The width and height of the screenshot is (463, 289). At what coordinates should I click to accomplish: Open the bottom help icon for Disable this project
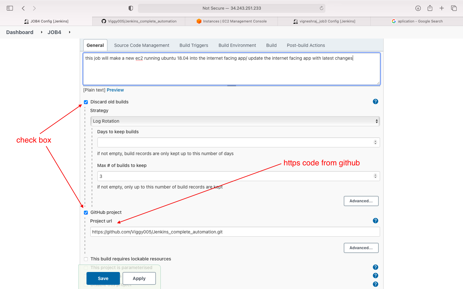click(376, 284)
